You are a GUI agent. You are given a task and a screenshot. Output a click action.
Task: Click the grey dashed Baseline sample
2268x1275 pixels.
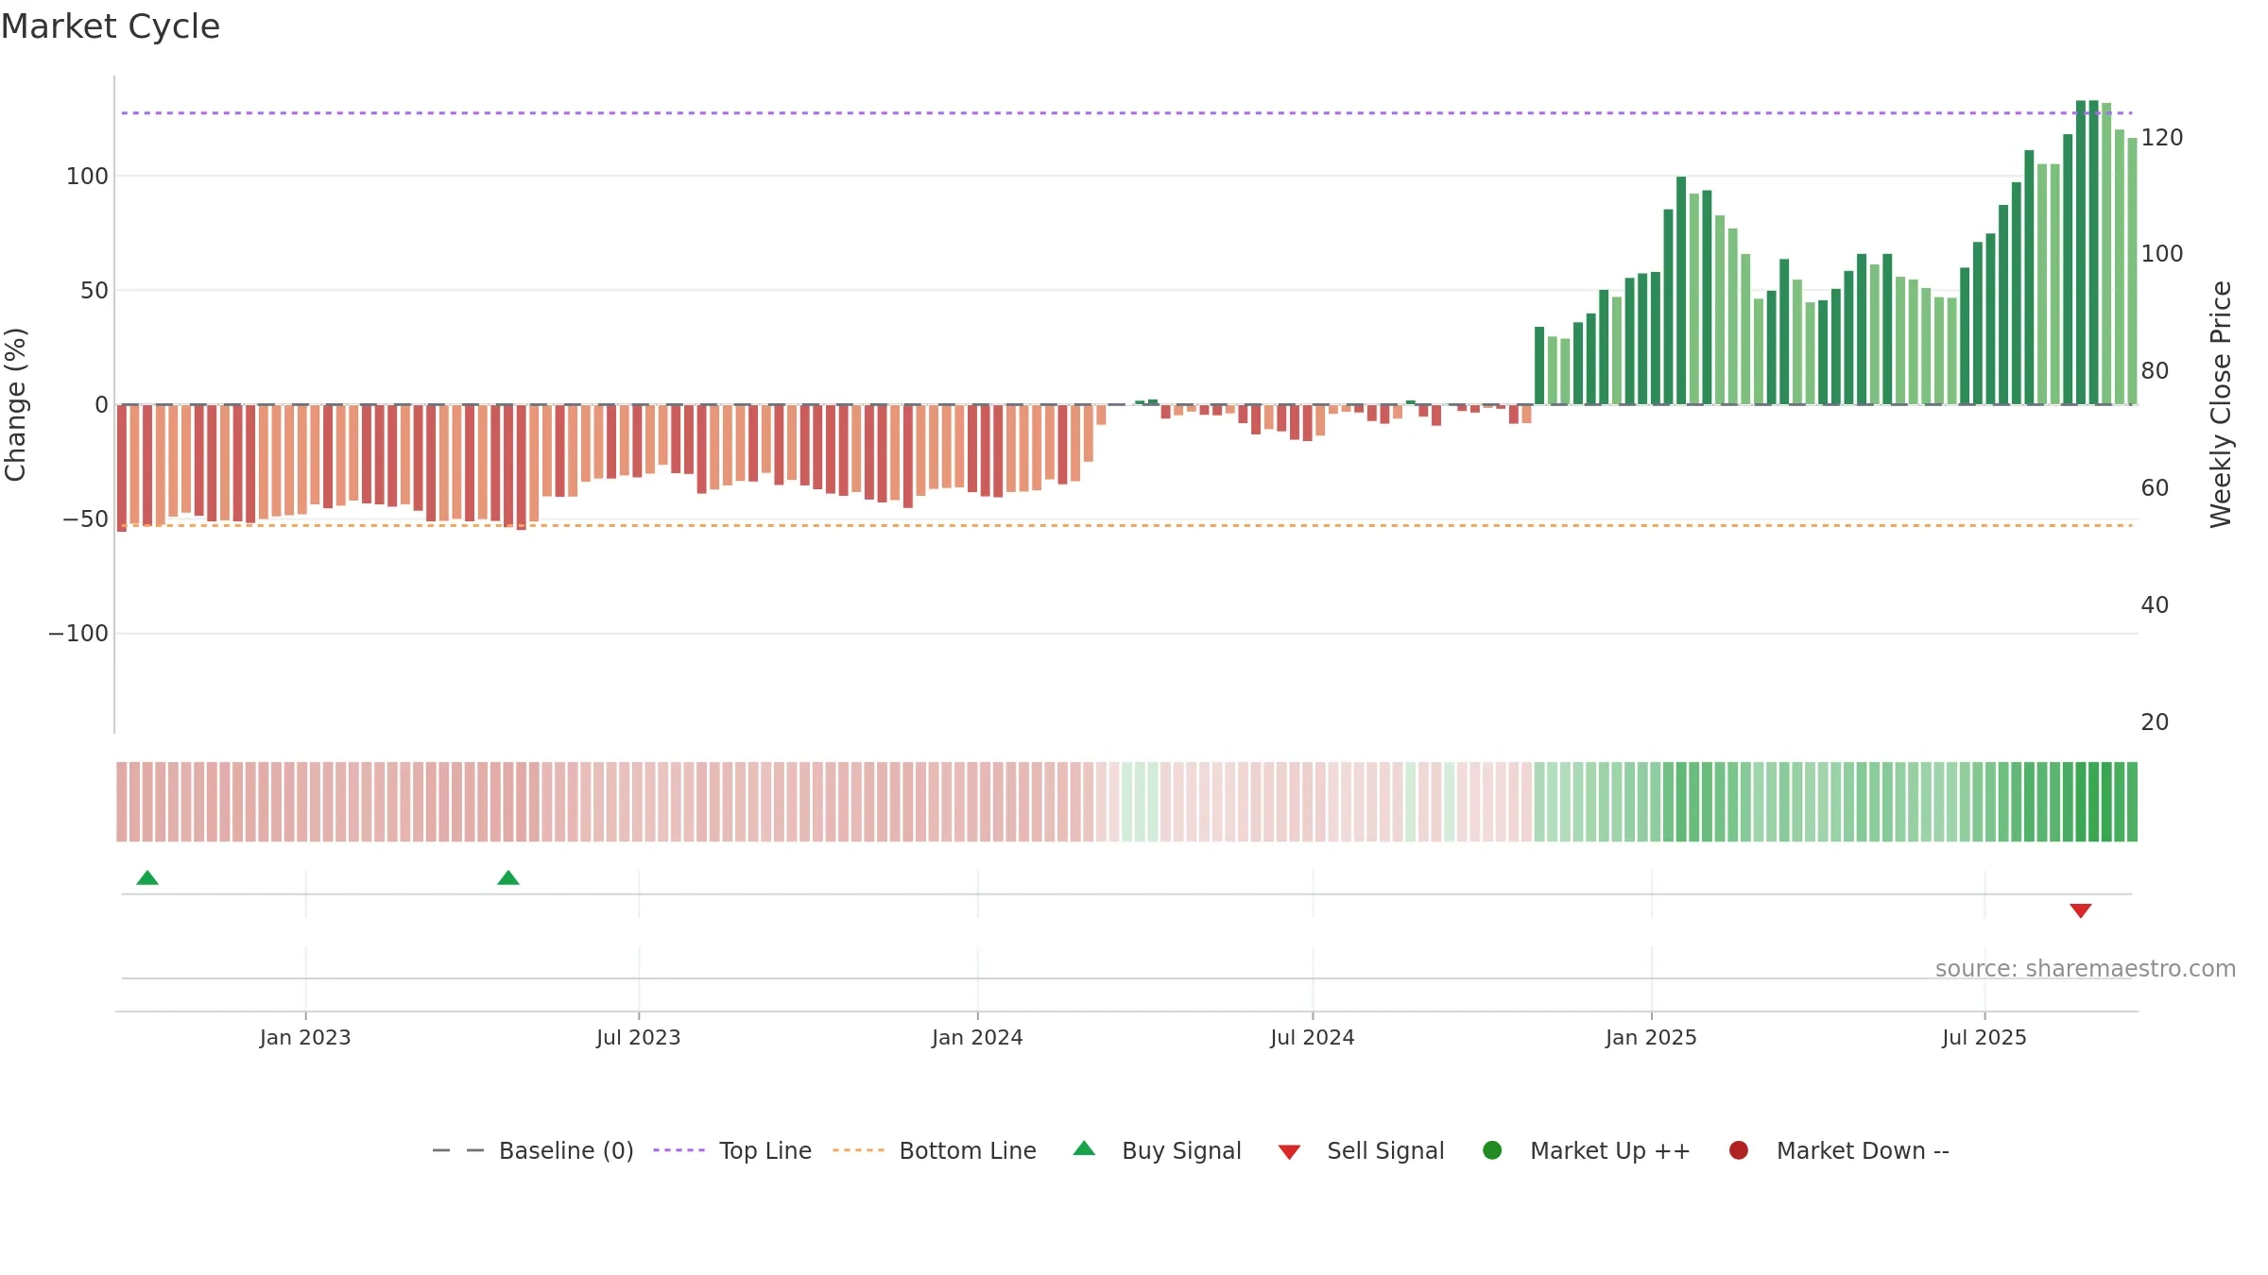[458, 1150]
